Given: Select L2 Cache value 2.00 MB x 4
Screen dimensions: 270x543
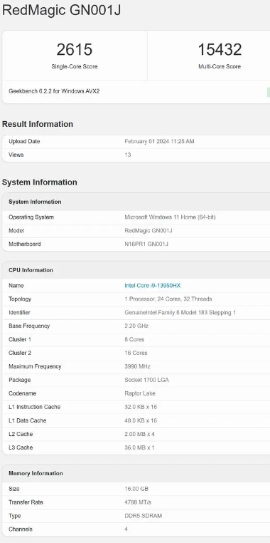Looking at the screenshot, I should [139, 434].
